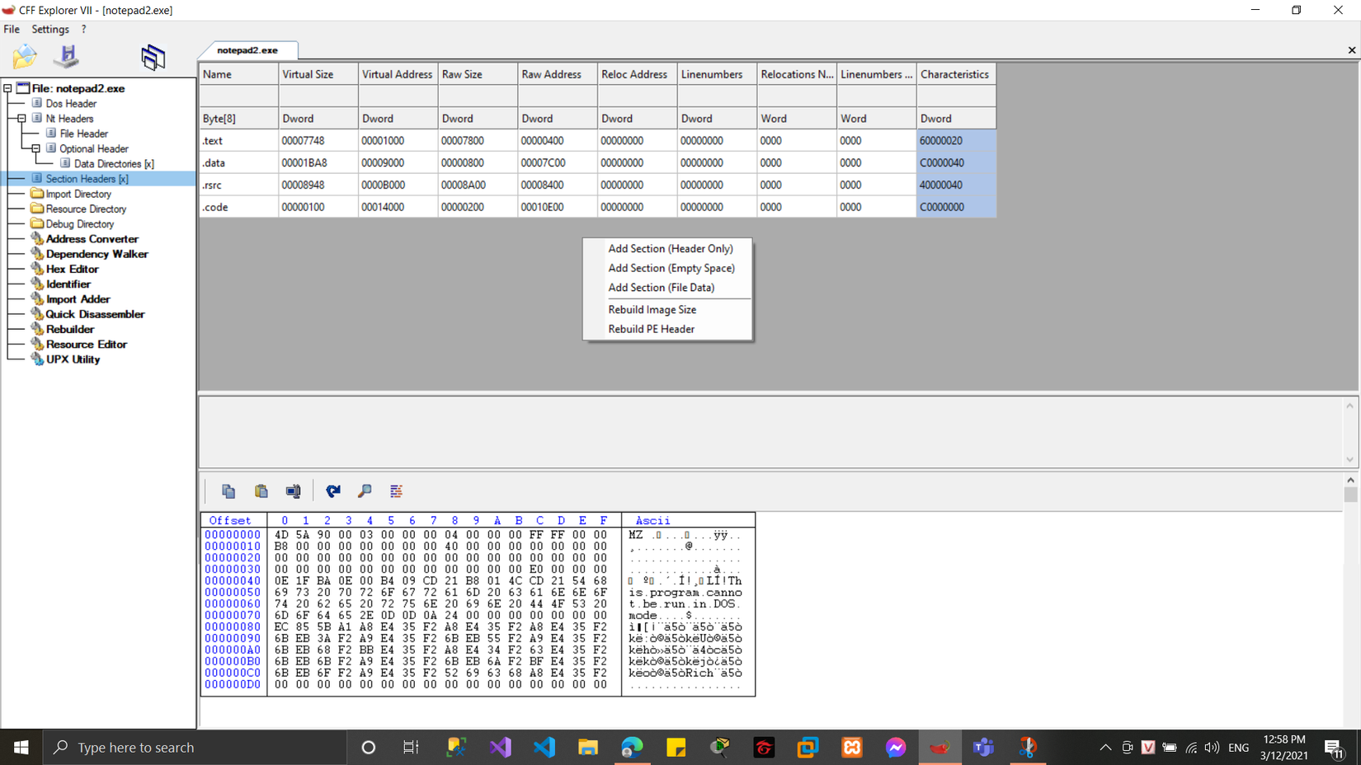The height and width of the screenshot is (765, 1361).
Task: Click the save floppy disk icon
Action: tap(67, 56)
